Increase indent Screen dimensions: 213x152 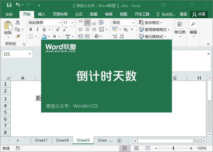click(x=87, y=36)
